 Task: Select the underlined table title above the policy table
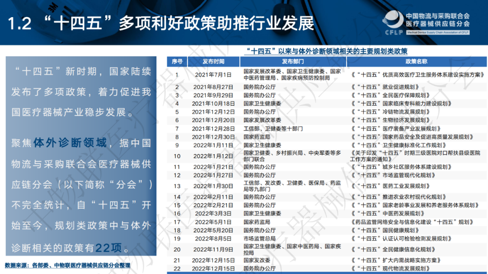point(325,51)
